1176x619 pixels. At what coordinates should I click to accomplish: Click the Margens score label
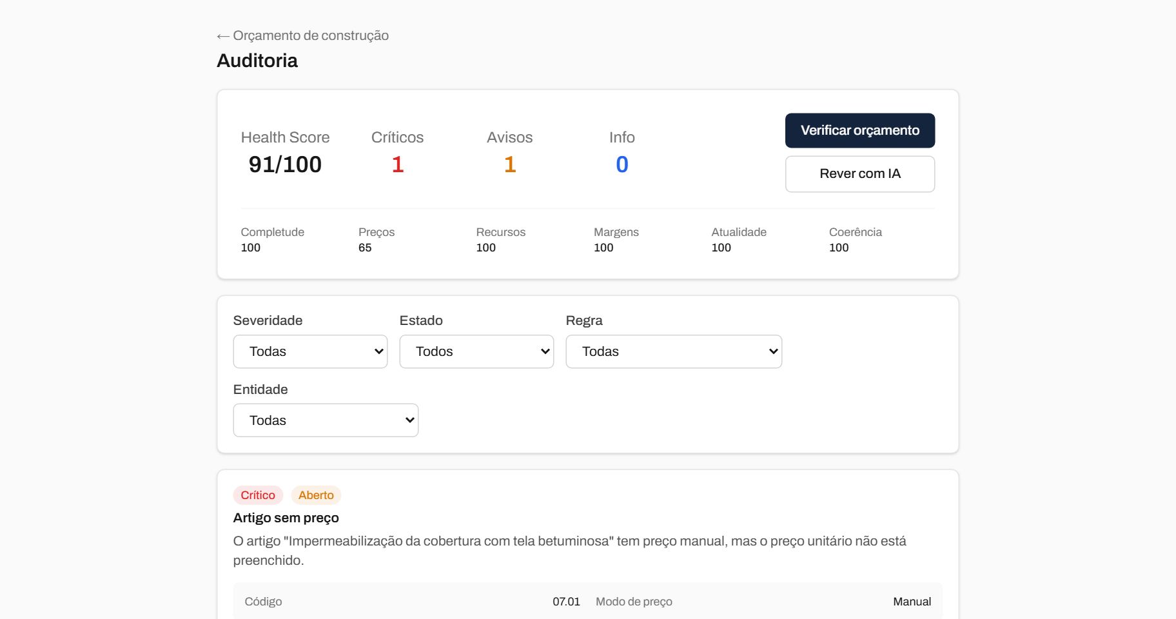(x=616, y=232)
